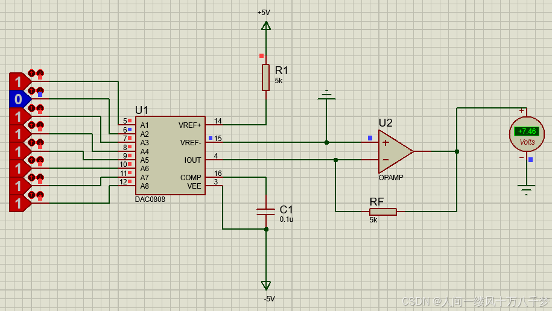
Task: Click the ground symbol below the voltmeter
Action: (527, 190)
